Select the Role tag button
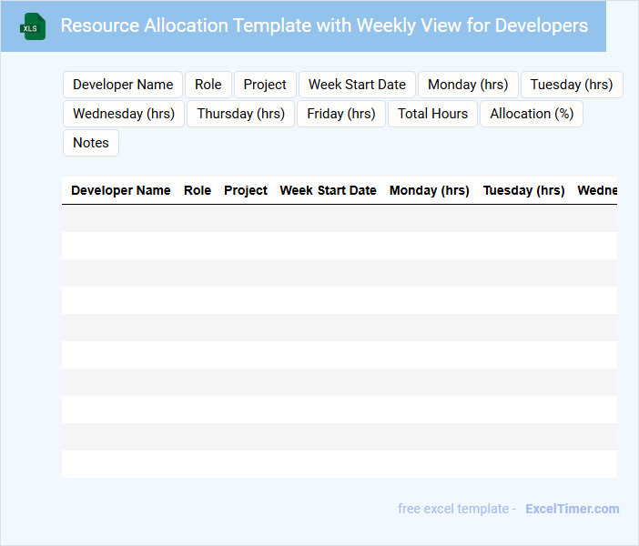Screen dimensions: 639x546 pos(208,85)
